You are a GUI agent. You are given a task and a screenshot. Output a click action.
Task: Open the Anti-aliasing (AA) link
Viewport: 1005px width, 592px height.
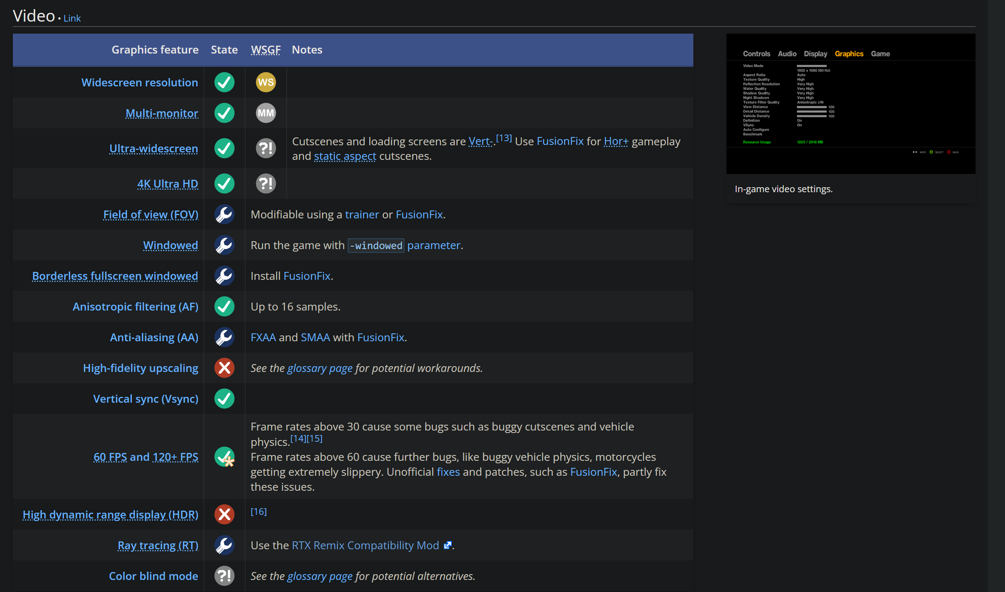154,337
